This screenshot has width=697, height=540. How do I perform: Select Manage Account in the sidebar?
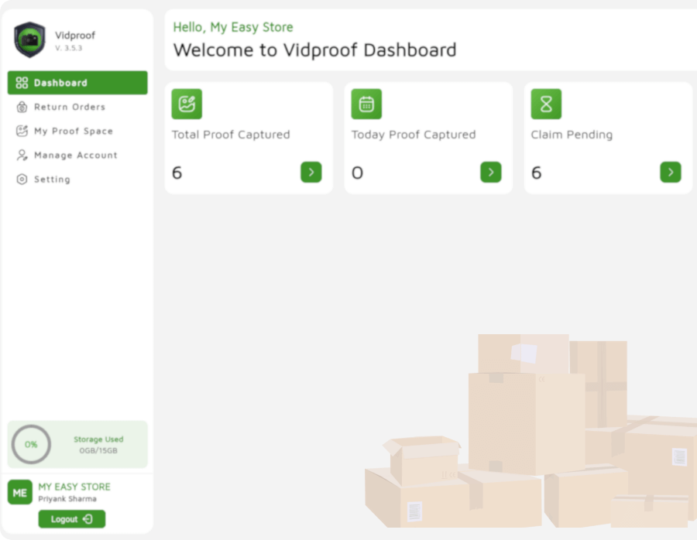point(76,155)
